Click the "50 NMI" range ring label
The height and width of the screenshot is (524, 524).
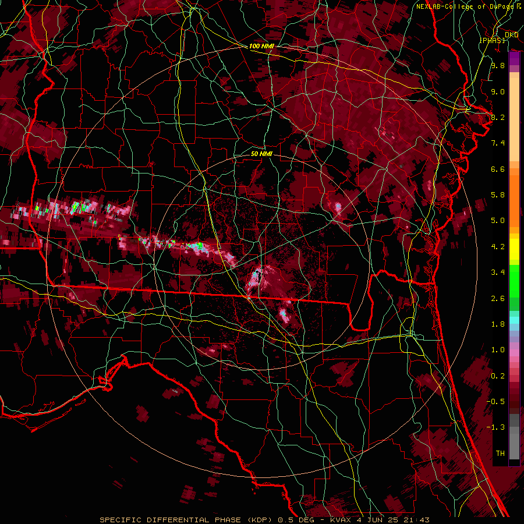coord(261,154)
